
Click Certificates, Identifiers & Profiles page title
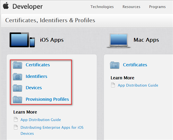50,20
